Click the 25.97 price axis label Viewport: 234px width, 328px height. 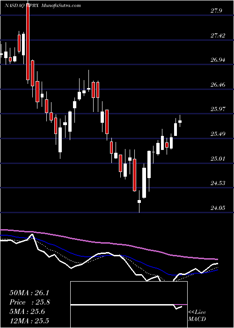click(x=218, y=109)
